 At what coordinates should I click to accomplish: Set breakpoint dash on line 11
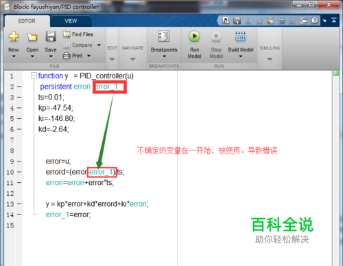click(19, 183)
